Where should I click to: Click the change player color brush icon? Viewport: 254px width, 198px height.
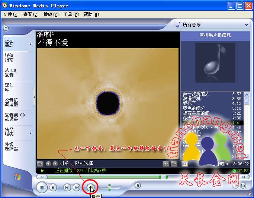click(x=235, y=186)
